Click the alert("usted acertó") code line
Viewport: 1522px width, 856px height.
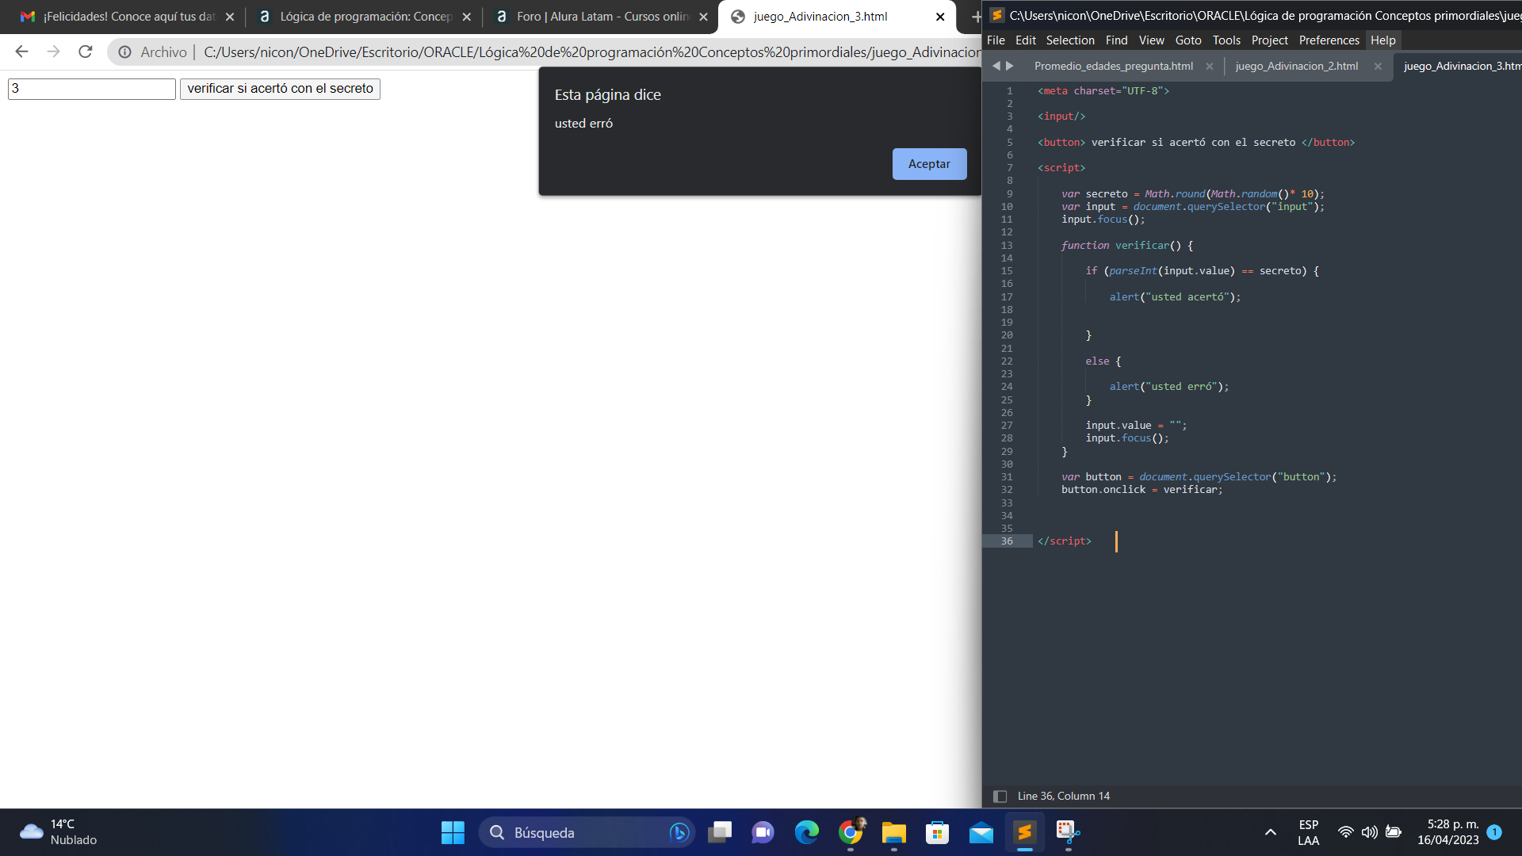pos(1175,297)
